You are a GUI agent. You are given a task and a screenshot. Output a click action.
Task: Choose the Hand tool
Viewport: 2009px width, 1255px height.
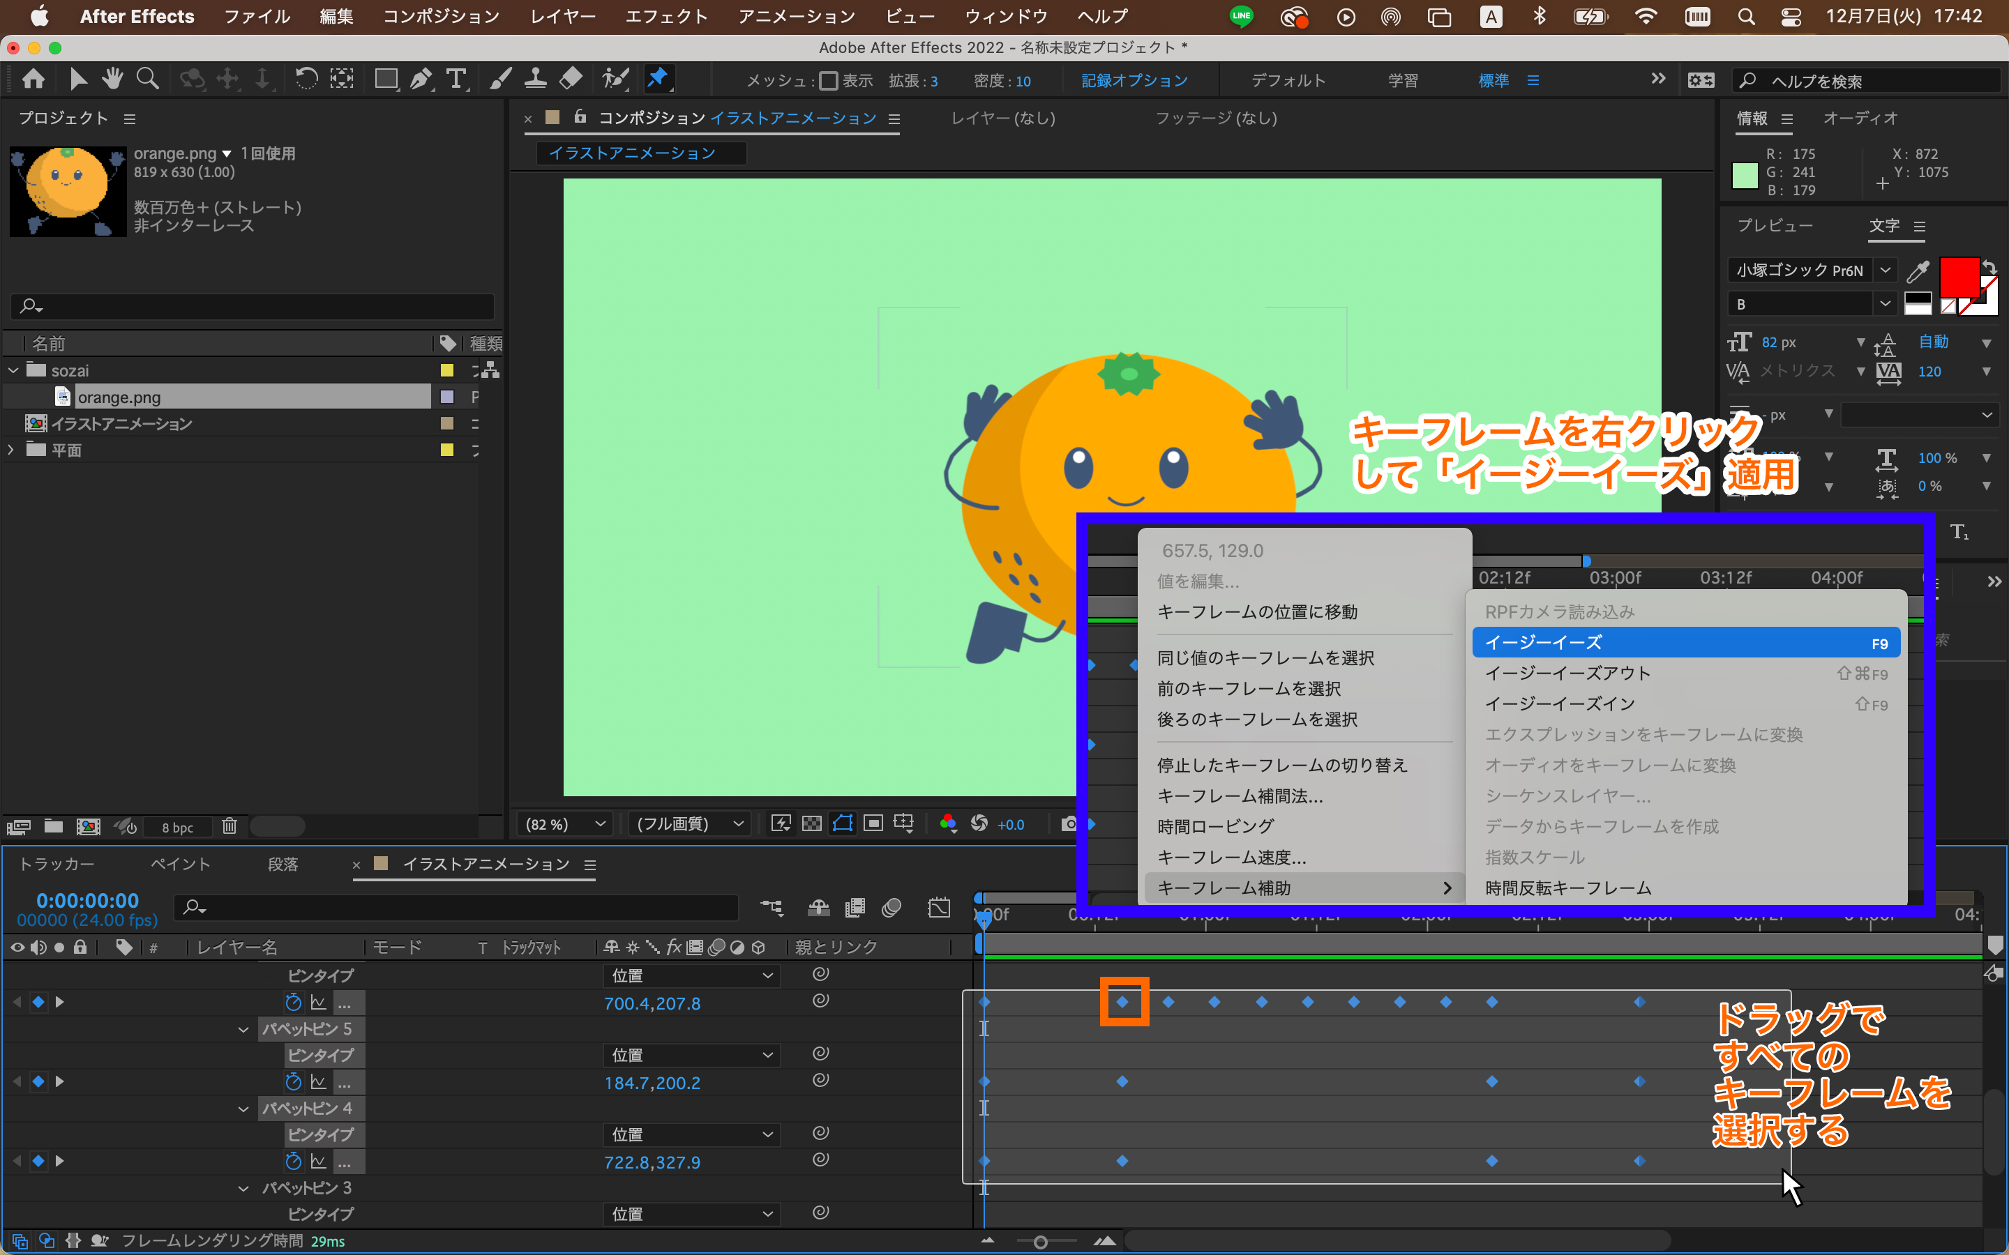coord(112,79)
